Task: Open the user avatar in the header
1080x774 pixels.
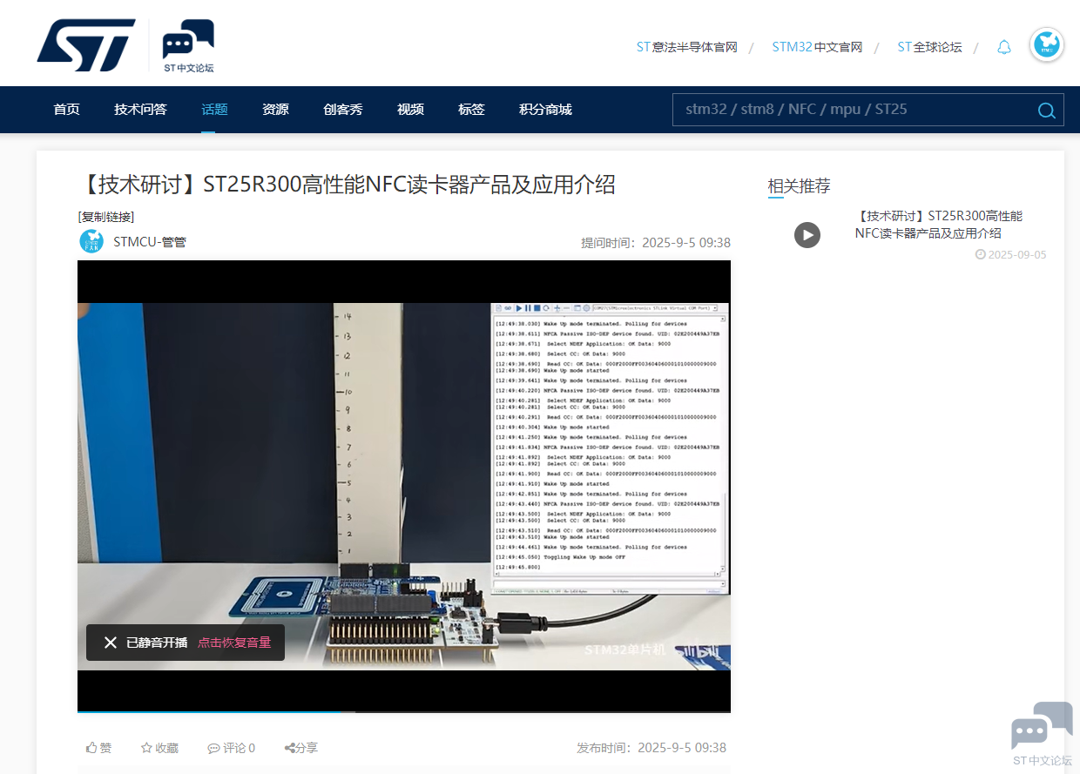Action: click(x=1046, y=45)
